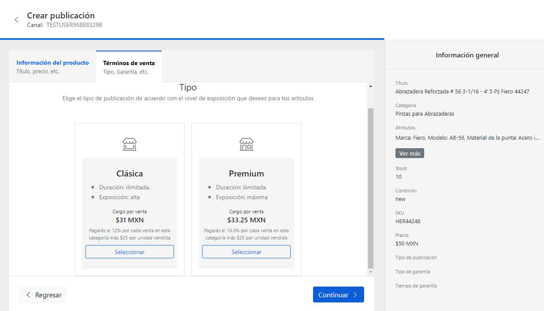The width and height of the screenshot is (544, 311).
Task: Click the Premium storefront icon
Action: point(246,144)
